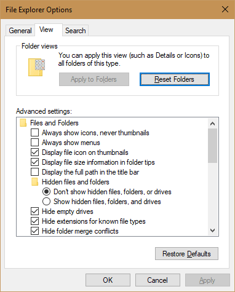The width and height of the screenshot is (235, 292).
Task: Click the greyed-out Apply to Folders button
Action: [x=94, y=79]
